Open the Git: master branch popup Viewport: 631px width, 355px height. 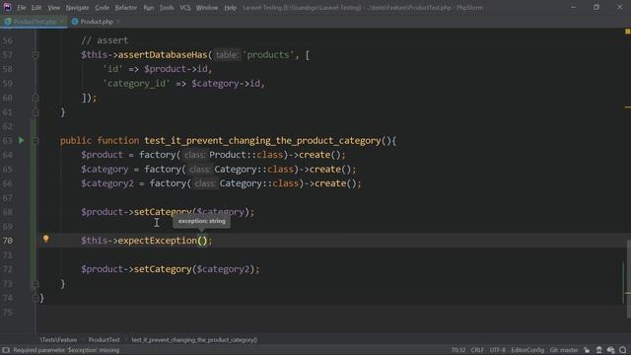click(564, 350)
